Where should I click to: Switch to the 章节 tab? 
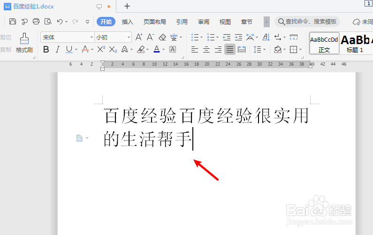coord(246,22)
